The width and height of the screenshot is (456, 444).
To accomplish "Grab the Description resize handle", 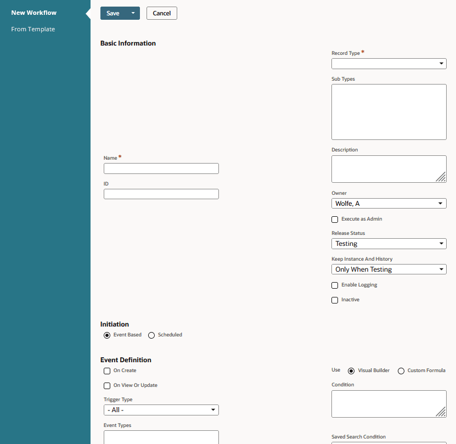I will click(441, 177).
